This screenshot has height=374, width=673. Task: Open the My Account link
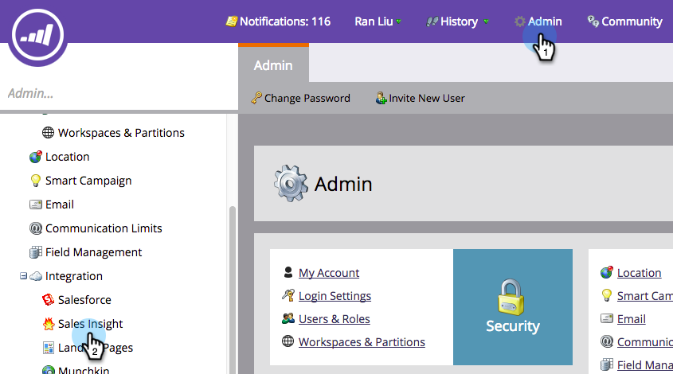329,273
